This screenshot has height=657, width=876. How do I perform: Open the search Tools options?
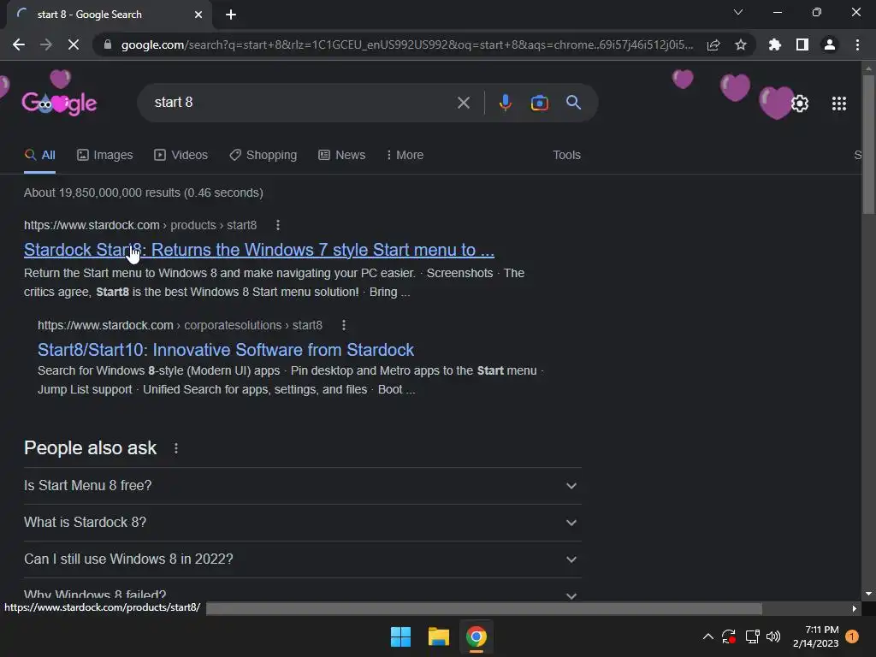[566, 156]
